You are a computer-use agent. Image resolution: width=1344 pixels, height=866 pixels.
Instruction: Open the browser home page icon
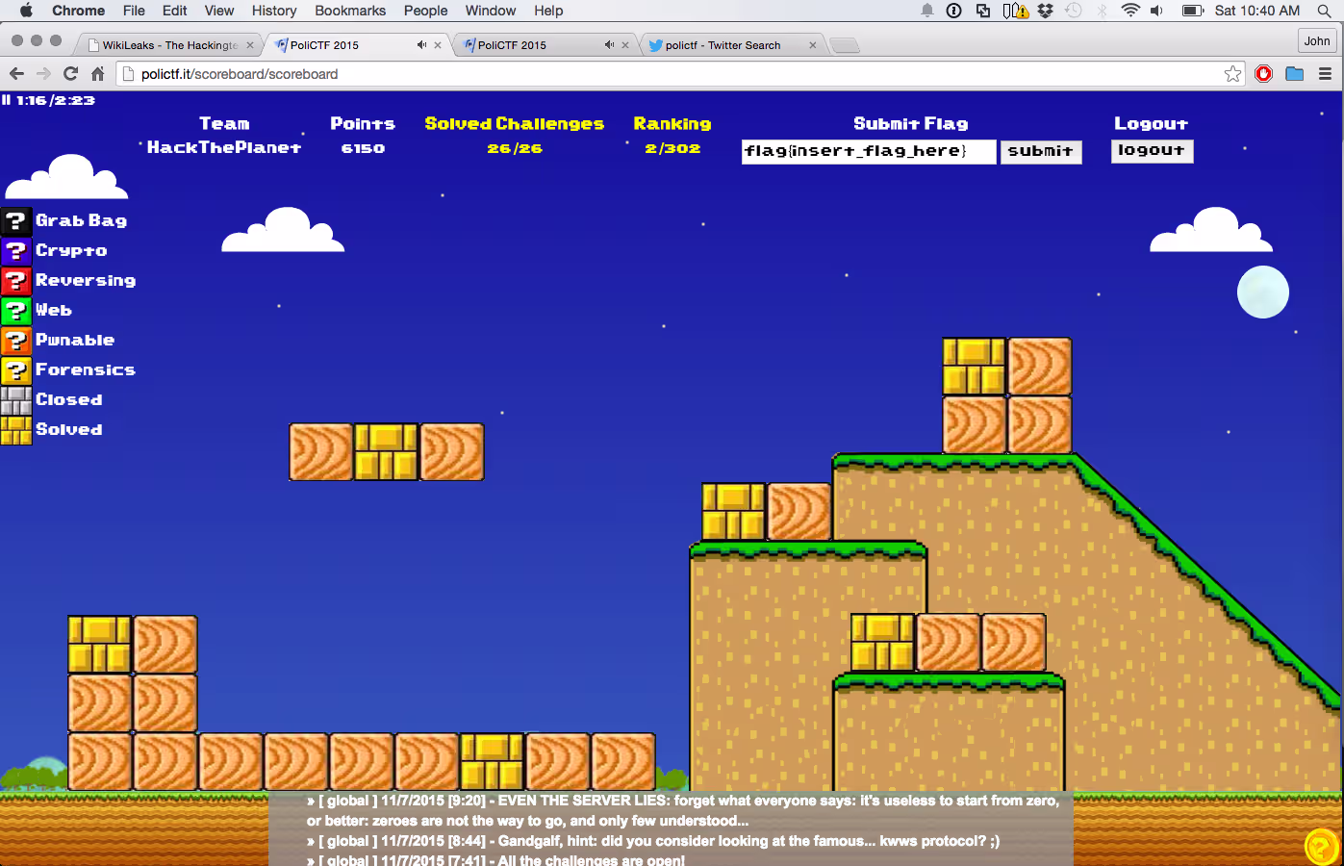pyautogui.click(x=97, y=74)
